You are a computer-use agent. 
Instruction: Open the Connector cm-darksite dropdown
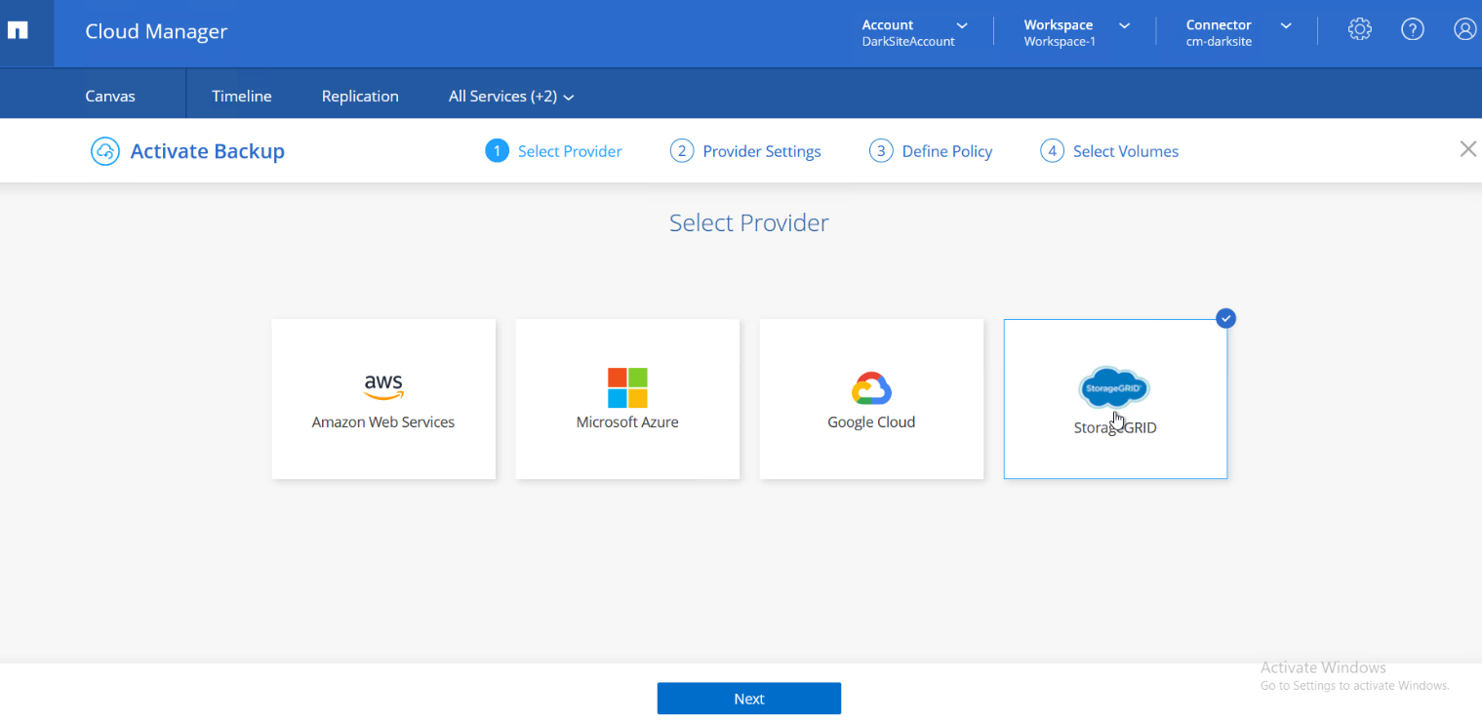pos(1234,31)
